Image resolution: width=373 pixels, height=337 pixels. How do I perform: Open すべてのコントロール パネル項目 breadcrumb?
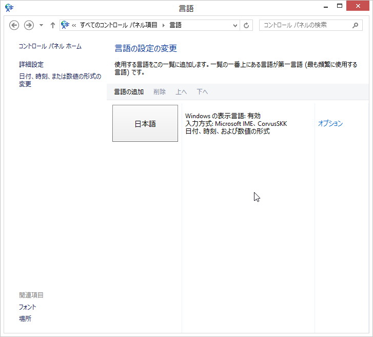119,25
